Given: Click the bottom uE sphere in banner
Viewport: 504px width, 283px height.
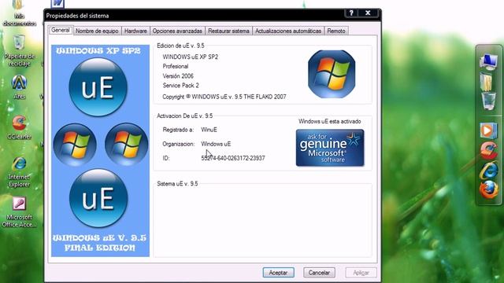Looking at the screenshot, I should pos(98,198).
